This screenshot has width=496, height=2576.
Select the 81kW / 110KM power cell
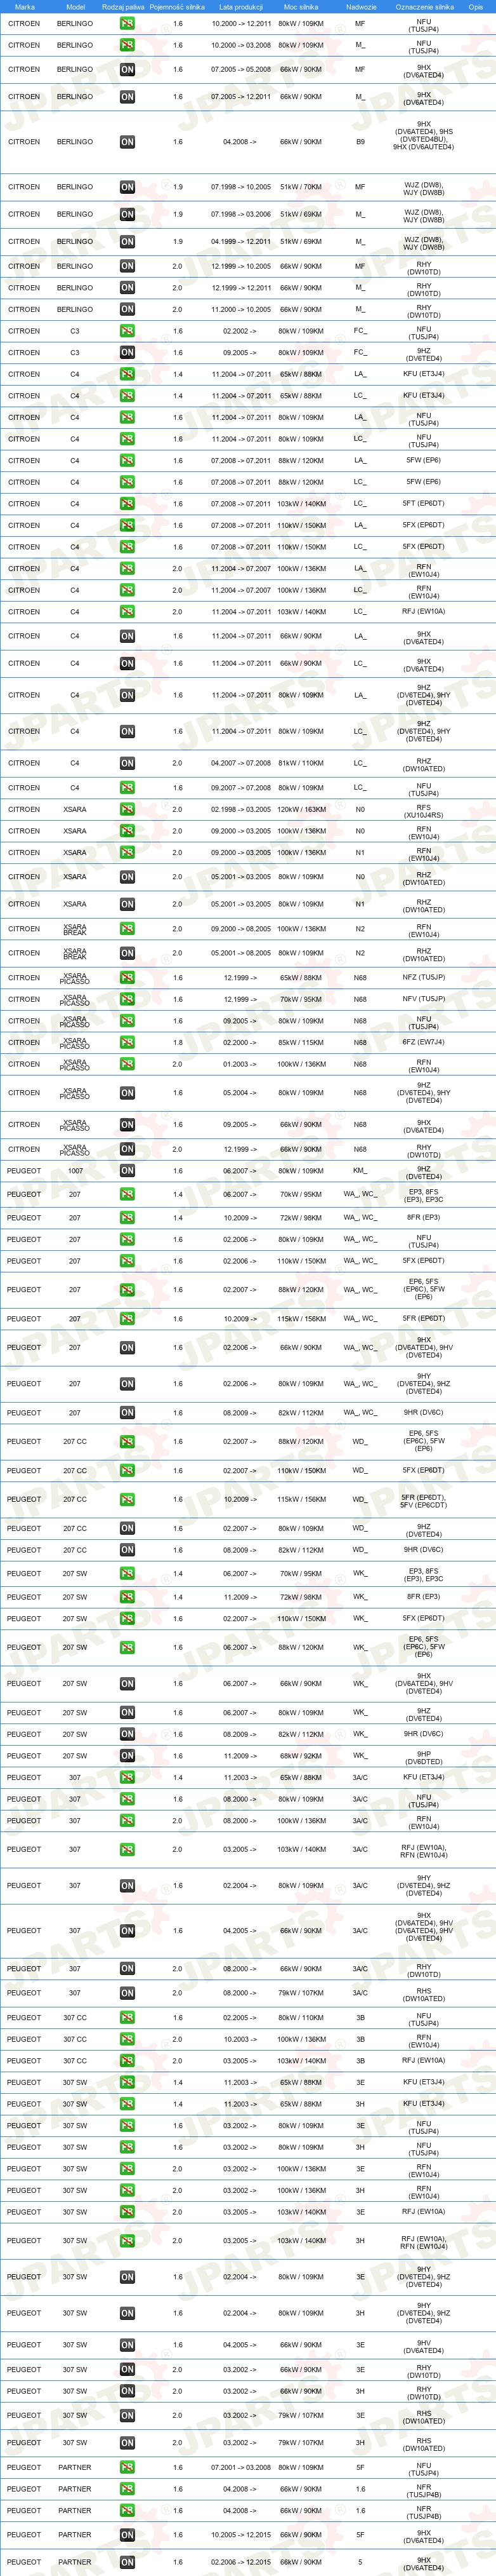point(301,763)
